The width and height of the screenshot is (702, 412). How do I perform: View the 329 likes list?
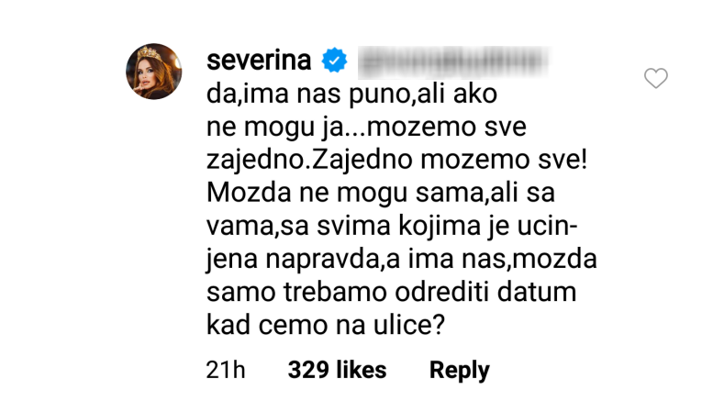337,371
